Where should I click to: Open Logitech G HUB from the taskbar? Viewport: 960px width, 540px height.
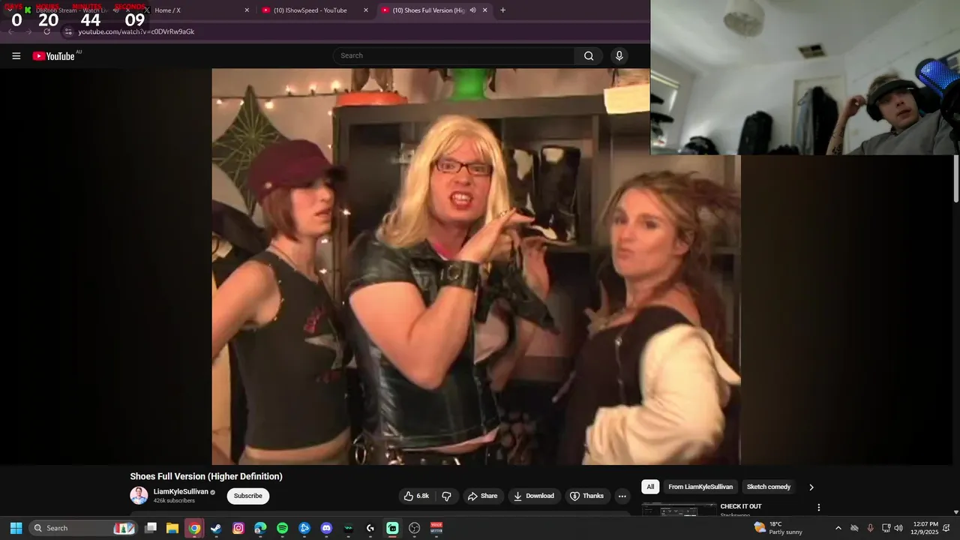point(370,528)
